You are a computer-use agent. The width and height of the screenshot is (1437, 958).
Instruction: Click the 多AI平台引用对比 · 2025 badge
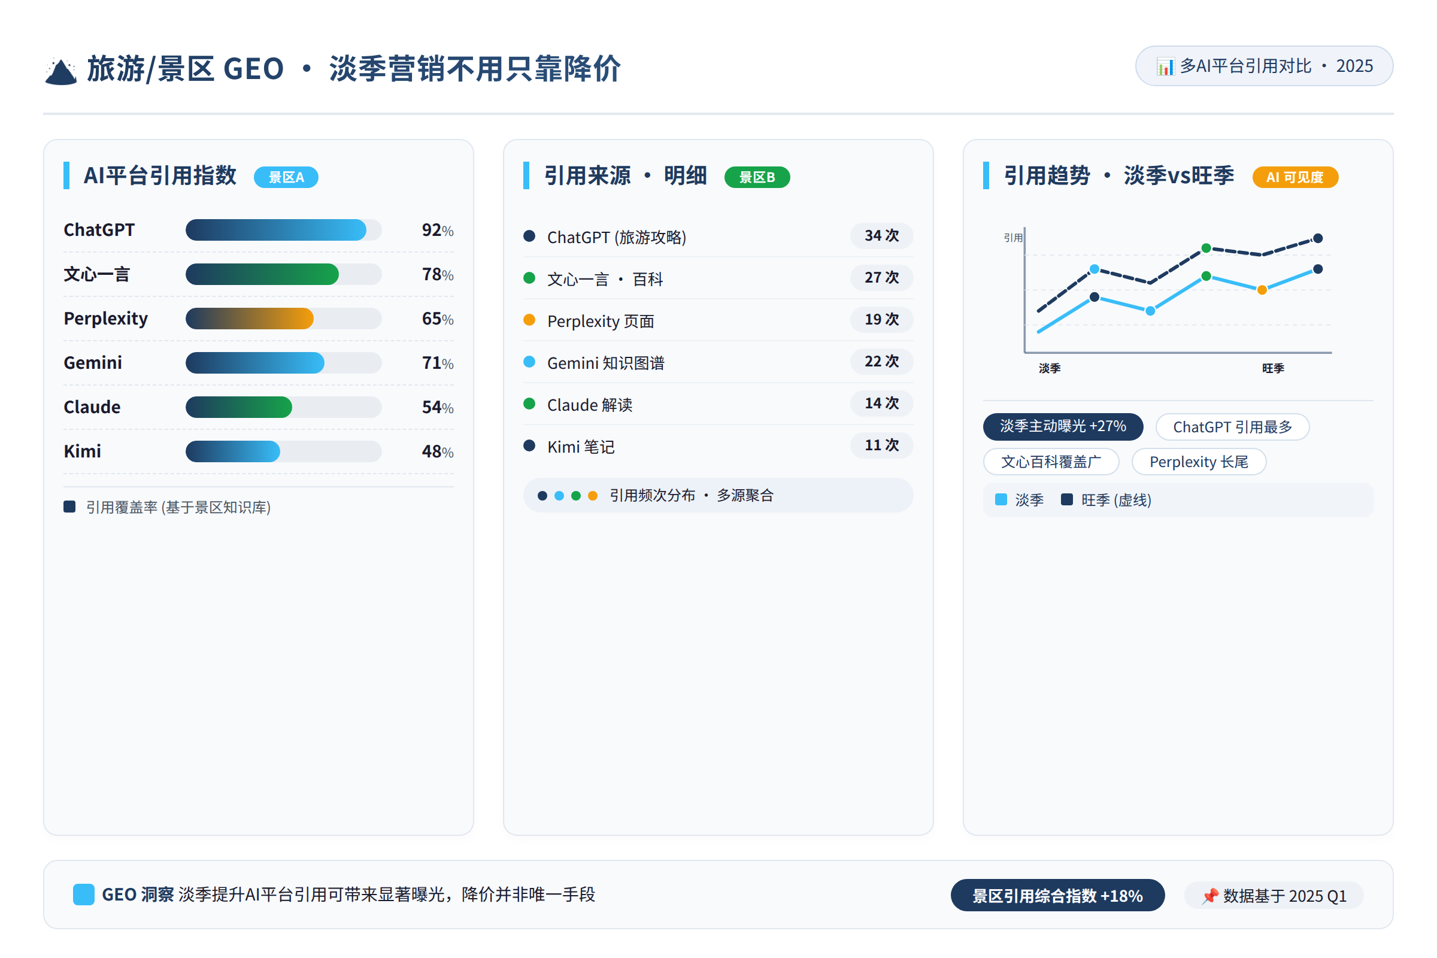1264,66
